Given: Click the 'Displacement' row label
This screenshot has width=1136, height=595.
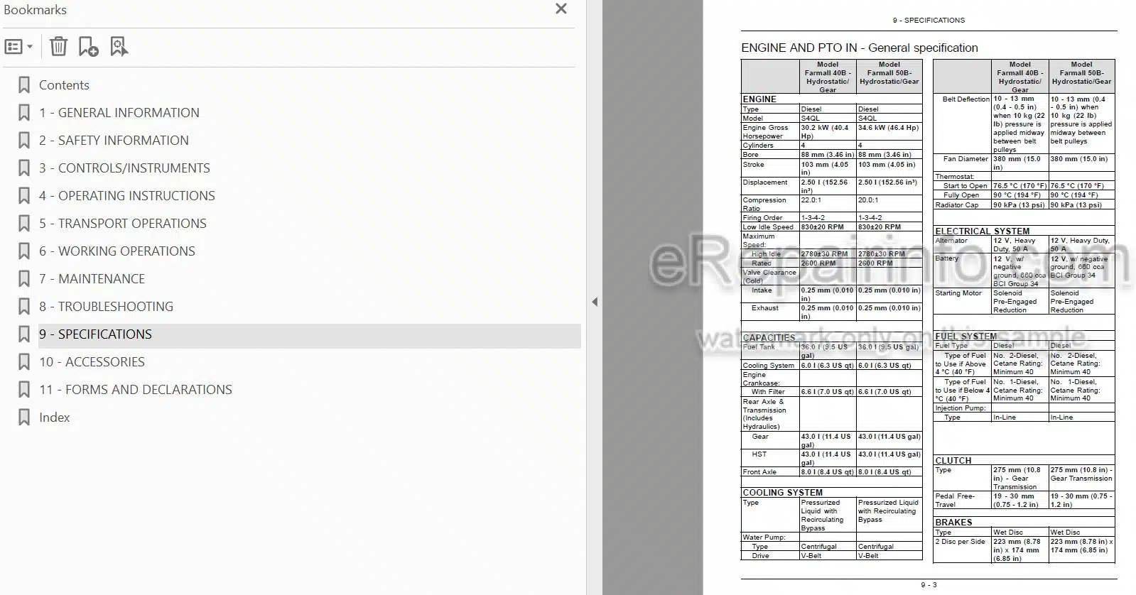Looking at the screenshot, I should coord(765,182).
